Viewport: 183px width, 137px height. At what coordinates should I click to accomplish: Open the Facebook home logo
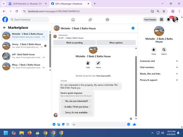(5, 19)
